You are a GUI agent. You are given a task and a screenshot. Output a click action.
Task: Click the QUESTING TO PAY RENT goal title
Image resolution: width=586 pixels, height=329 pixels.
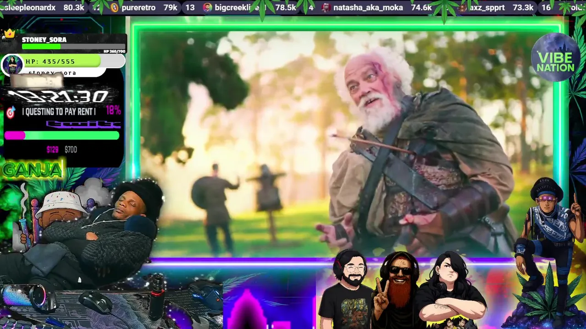[59, 111]
